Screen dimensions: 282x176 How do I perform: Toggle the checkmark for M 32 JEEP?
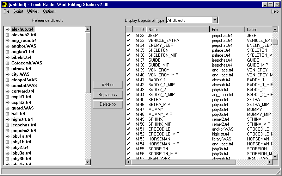tap(128, 36)
